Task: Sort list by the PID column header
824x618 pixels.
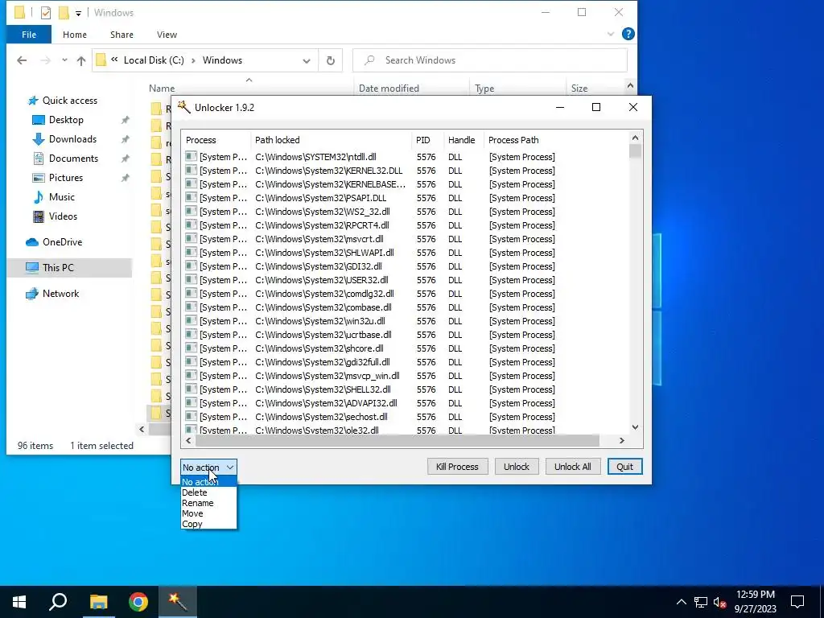Action: click(427, 140)
